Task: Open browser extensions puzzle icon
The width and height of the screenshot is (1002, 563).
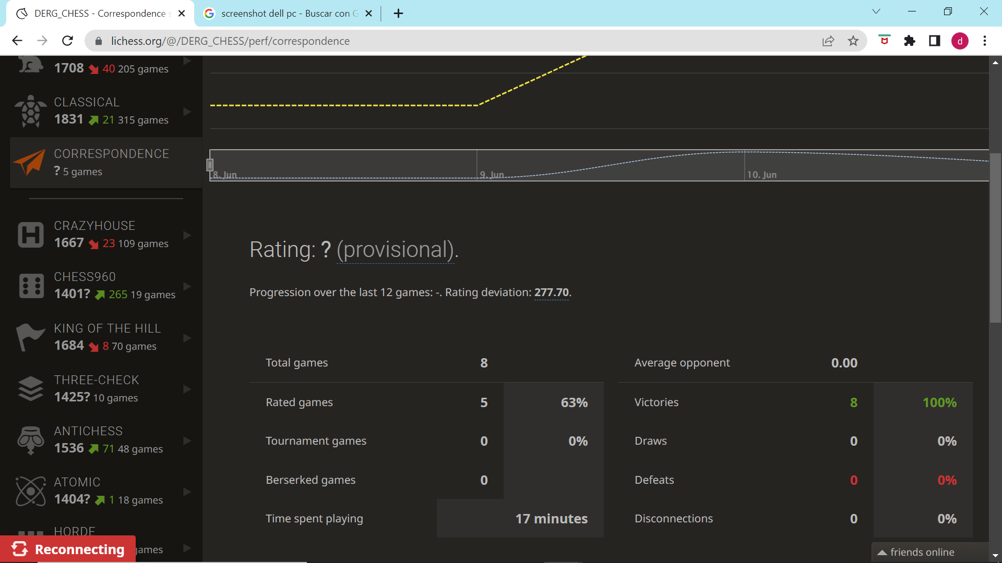Action: click(x=910, y=41)
